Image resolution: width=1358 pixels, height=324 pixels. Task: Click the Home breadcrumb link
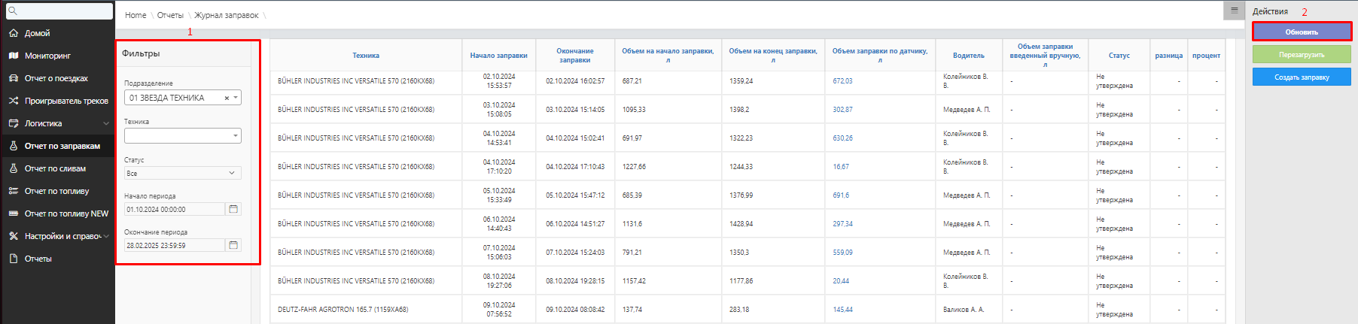pyautogui.click(x=135, y=15)
